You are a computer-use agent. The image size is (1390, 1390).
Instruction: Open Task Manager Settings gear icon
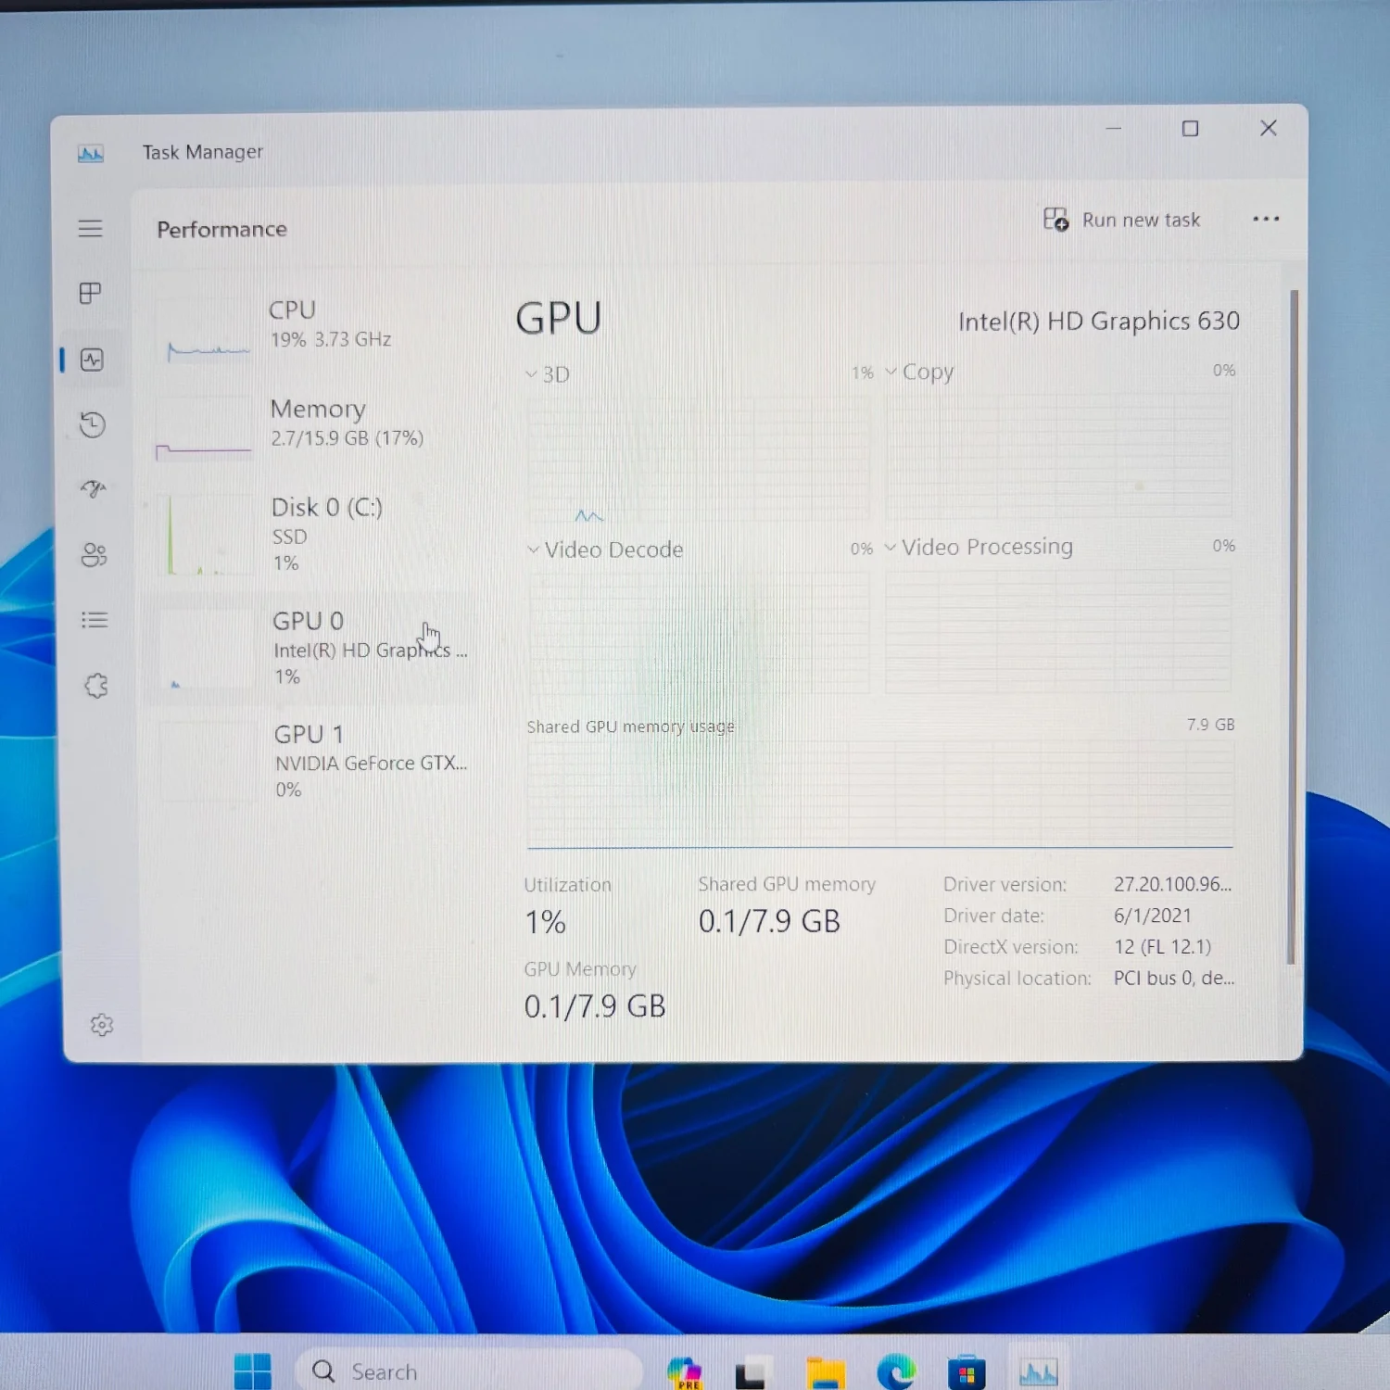coord(102,1025)
